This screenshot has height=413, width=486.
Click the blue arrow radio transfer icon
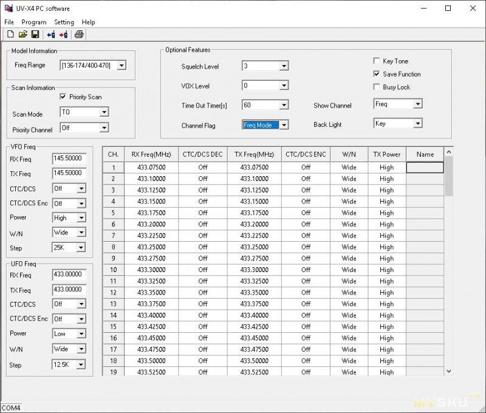51,35
